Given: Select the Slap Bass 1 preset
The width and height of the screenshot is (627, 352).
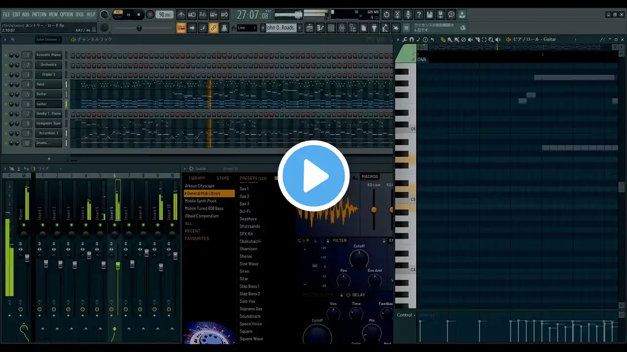Looking at the screenshot, I should (249, 286).
